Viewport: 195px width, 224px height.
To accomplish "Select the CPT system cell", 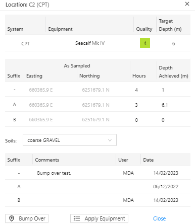I will coord(25,44).
